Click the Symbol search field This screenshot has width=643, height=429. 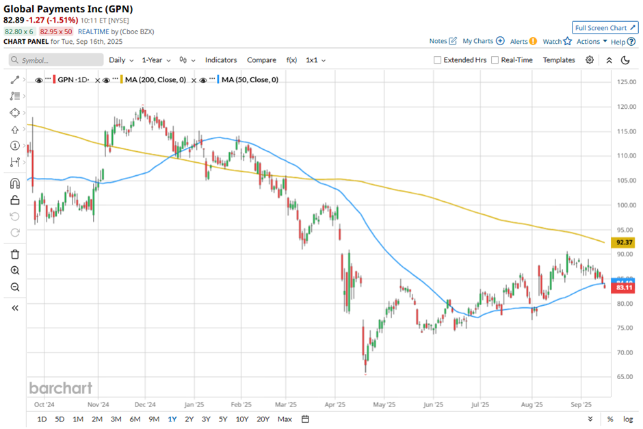(56, 60)
